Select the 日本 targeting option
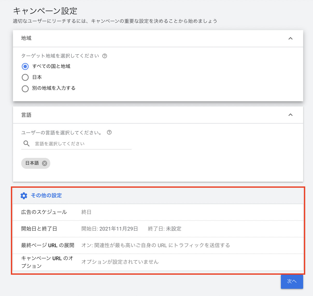The height and width of the screenshot is (296, 313). [25, 77]
